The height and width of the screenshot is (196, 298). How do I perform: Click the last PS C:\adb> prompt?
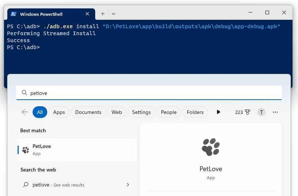point(23,47)
